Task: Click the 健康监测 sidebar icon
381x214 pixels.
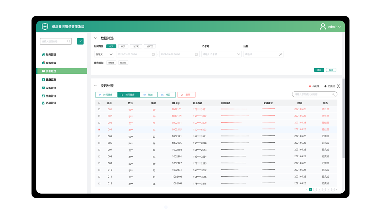Action: tap(43, 80)
